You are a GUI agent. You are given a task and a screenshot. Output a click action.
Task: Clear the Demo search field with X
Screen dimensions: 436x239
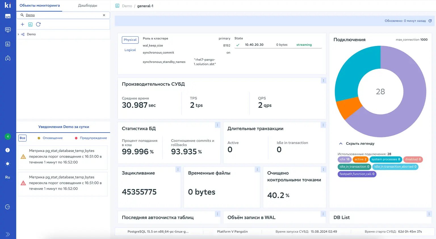coord(104,15)
